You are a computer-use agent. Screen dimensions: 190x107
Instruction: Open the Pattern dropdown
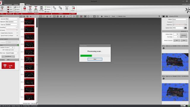pos(180,19)
